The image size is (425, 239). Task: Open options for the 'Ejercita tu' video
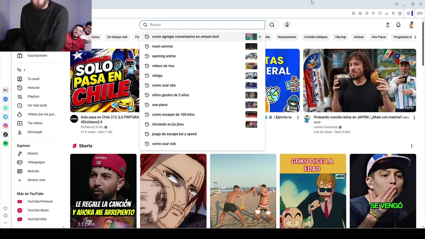tap(298, 118)
